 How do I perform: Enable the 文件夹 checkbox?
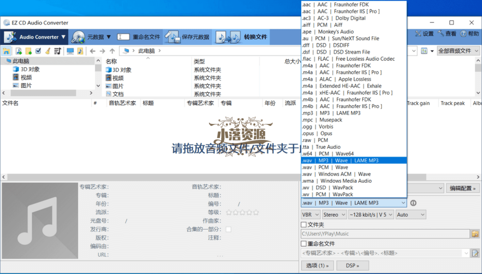(304, 225)
